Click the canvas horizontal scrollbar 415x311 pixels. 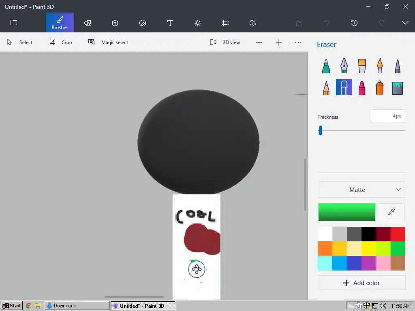click(x=134, y=297)
